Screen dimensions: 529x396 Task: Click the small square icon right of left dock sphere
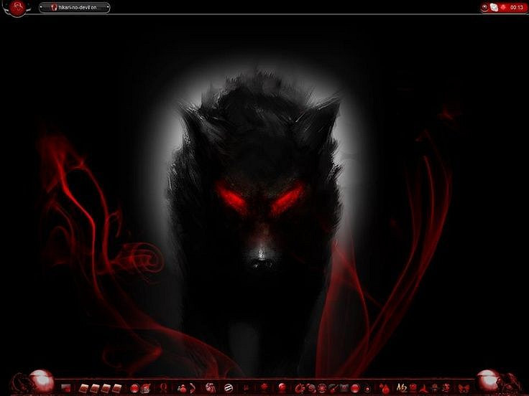click(x=66, y=388)
